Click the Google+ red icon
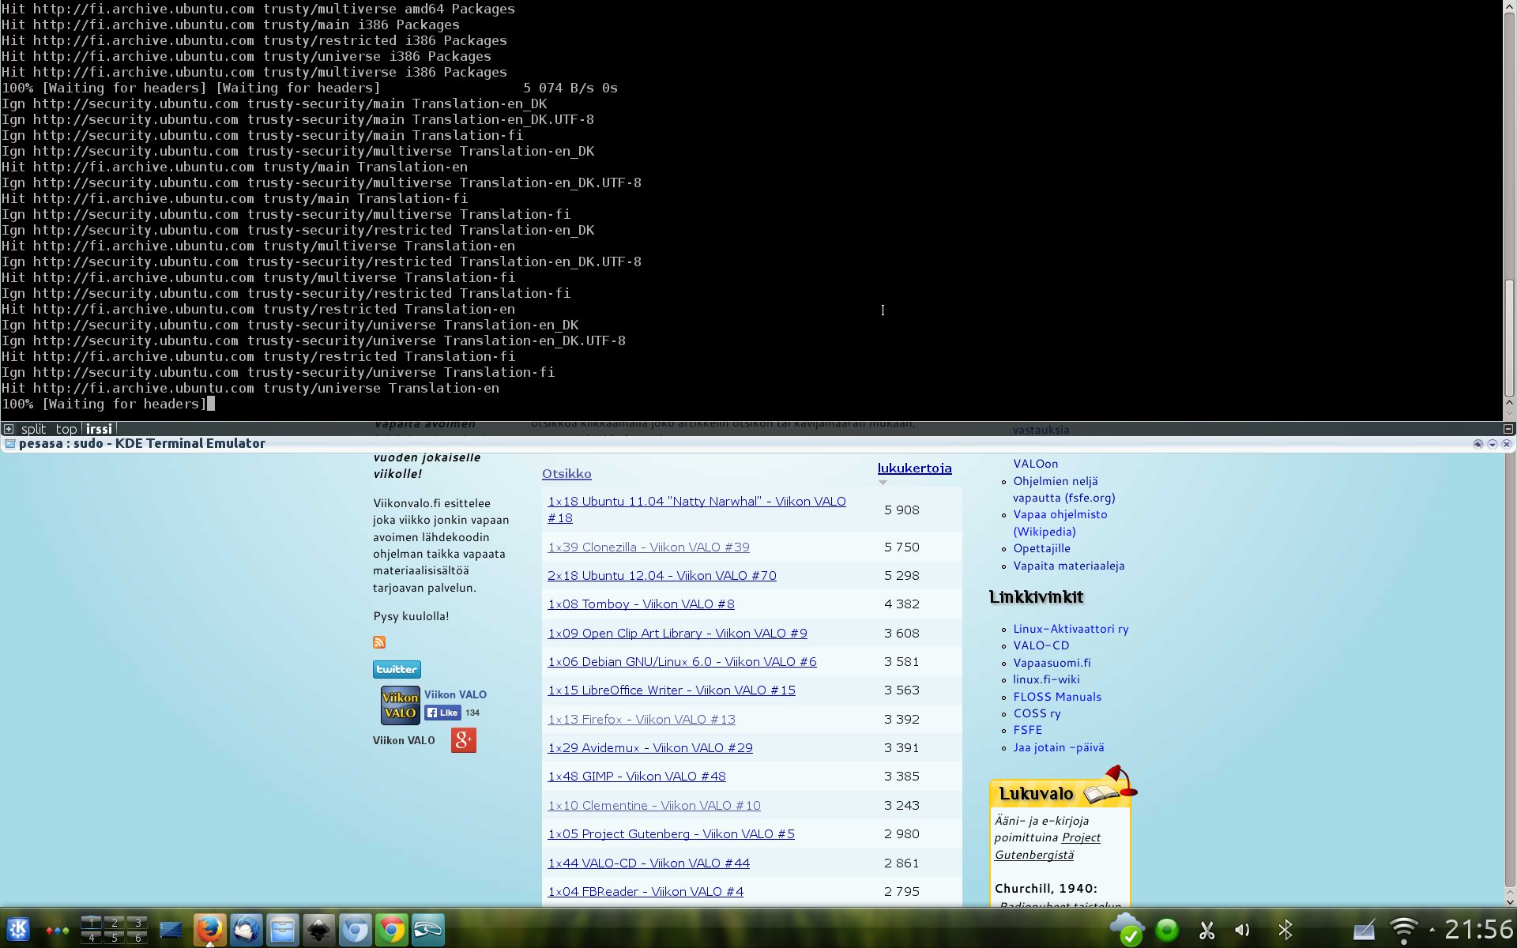This screenshot has height=948, width=1517. pos(464,740)
